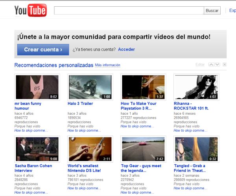The width and height of the screenshot is (236, 196).
Task: Open the Acceder link
Action: [x=126, y=49]
